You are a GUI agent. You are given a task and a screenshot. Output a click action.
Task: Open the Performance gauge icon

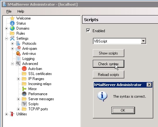[24, 94]
